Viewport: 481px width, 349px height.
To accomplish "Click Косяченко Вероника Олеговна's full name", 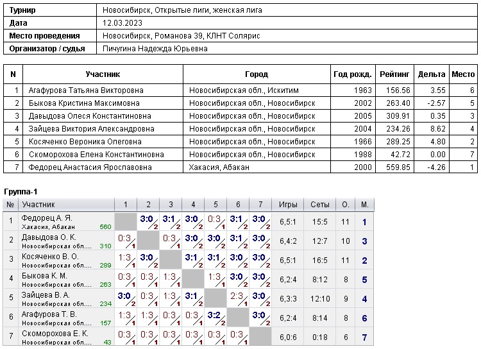I will [x=85, y=142].
